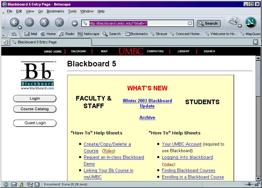Open the Print options dropdown arrow

pyautogui.click(x=240, y=26)
